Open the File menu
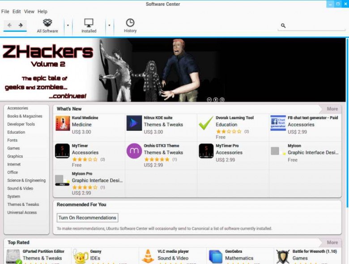The image size is (349, 264). 5,12
